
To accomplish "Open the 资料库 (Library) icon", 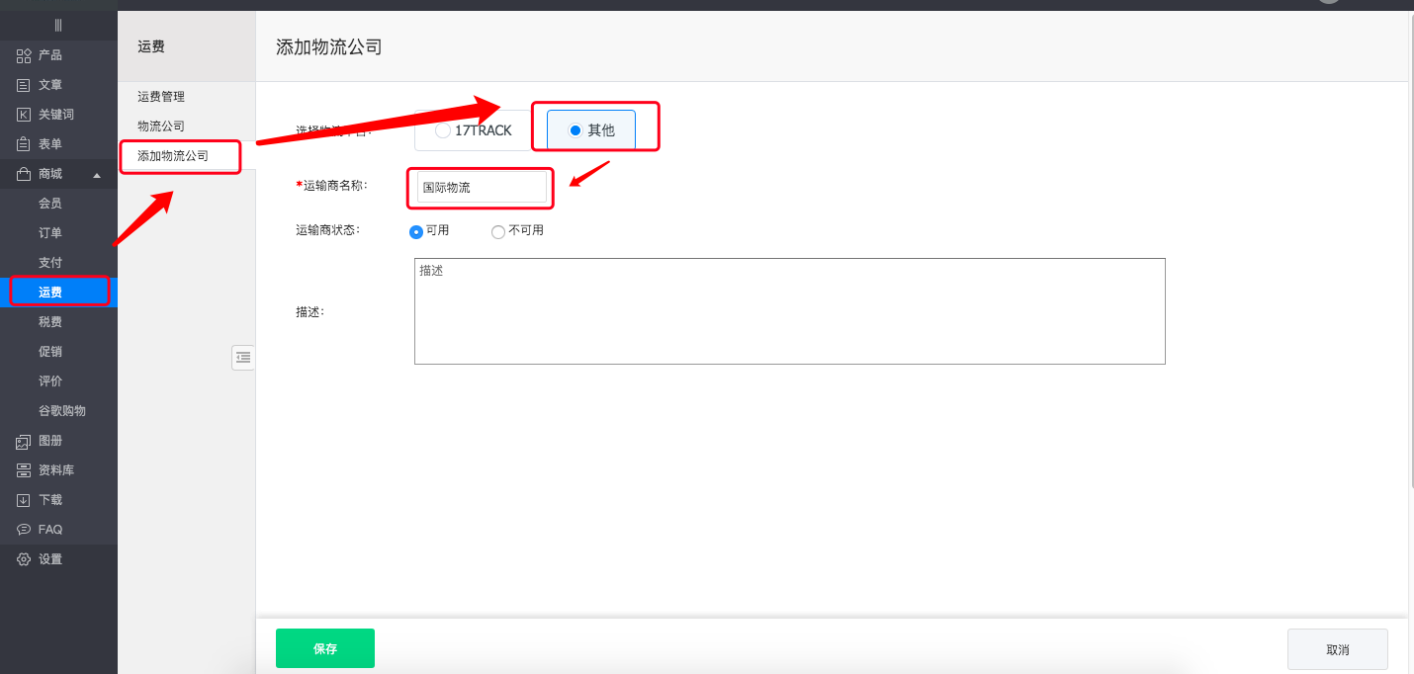I will (24, 470).
